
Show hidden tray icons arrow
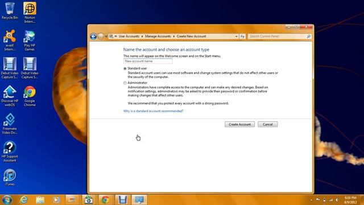click(x=311, y=200)
